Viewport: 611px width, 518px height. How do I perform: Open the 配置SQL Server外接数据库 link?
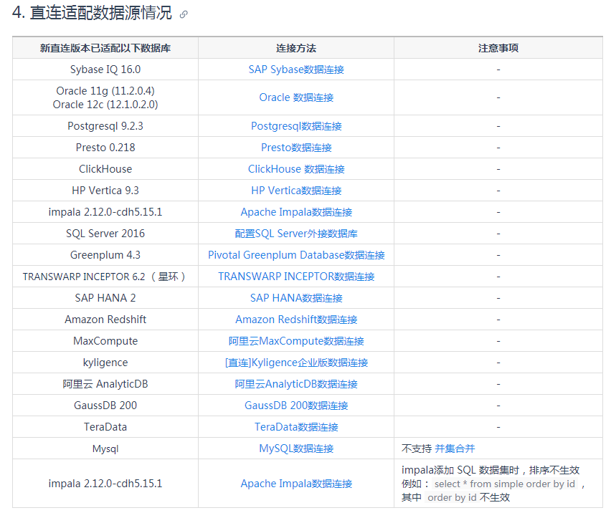(296, 234)
